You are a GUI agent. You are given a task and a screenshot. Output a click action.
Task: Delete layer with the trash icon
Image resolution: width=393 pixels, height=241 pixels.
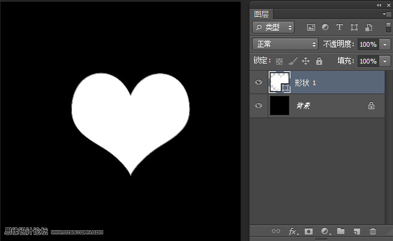[x=373, y=231]
